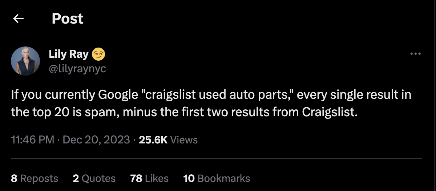
Task: Click the back arrow icon
Action: pos(19,19)
